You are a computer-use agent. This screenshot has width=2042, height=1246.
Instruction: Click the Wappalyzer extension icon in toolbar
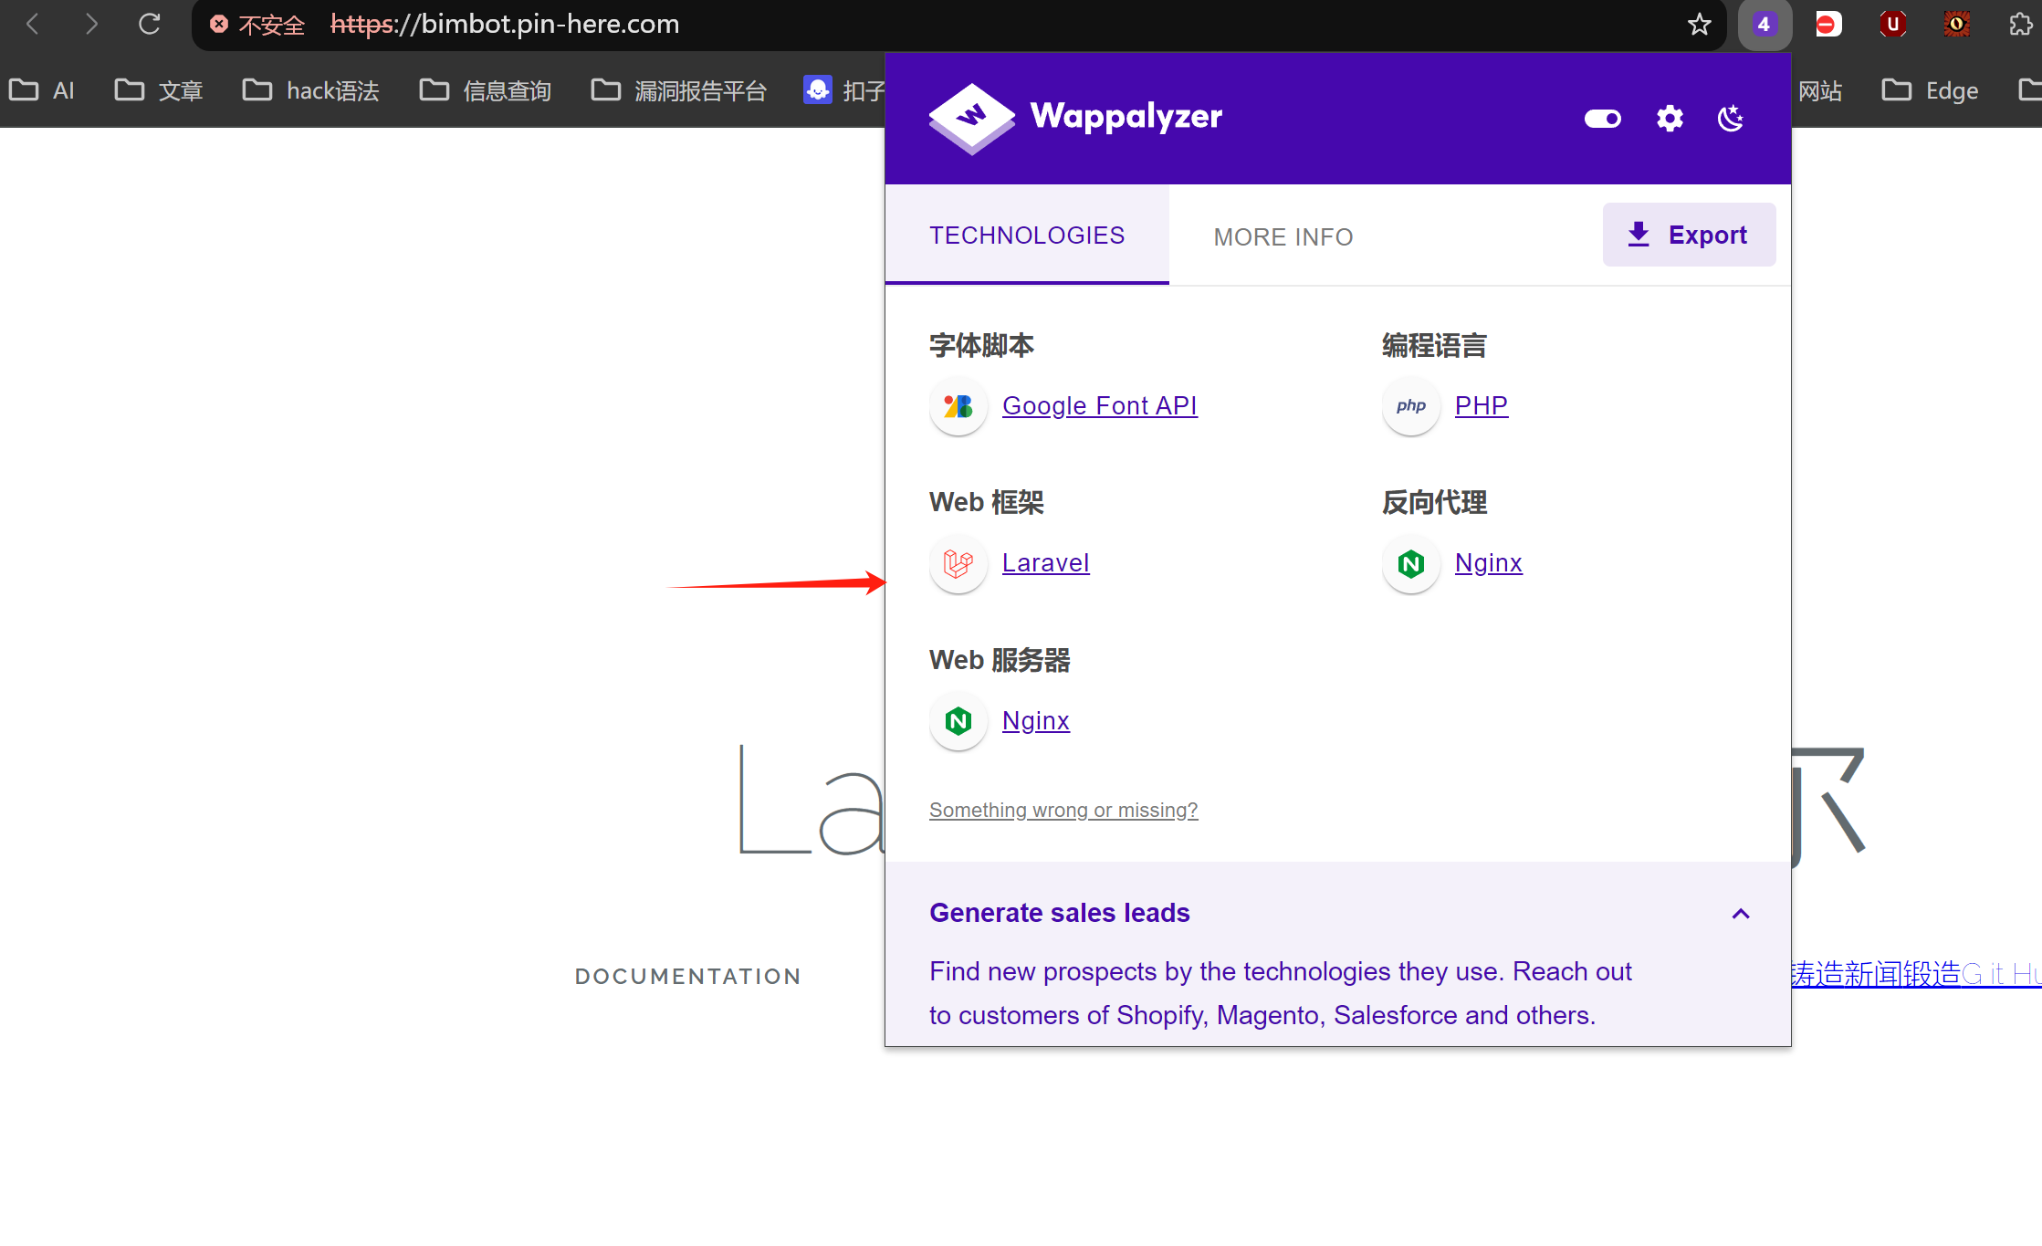(x=1764, y=25)
